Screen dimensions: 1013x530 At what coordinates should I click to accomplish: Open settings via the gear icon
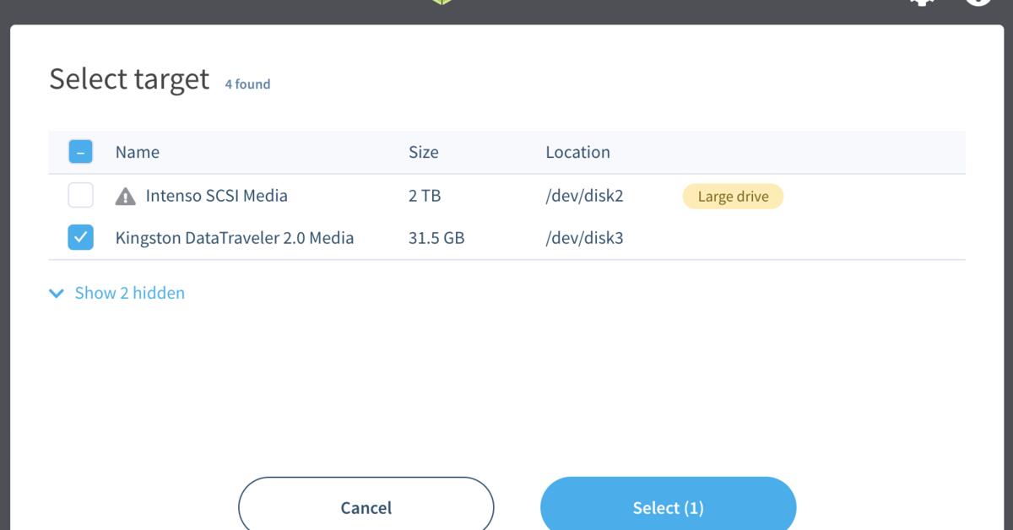pos(922,3)
